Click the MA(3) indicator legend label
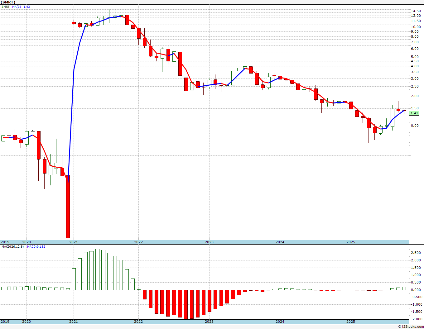Screen dimensions: 424x329 click(x=17, y=7)
